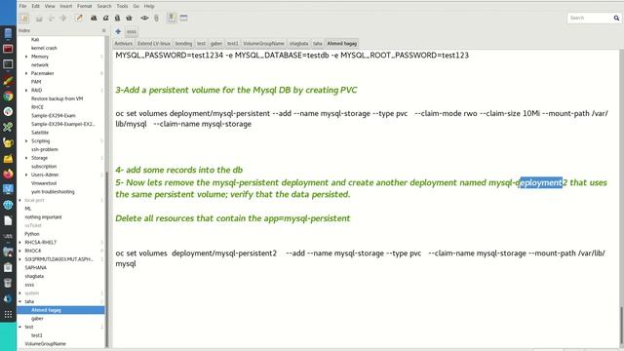Open the Trash icon in the dock
624x351 pixels.
pos(8,283)
